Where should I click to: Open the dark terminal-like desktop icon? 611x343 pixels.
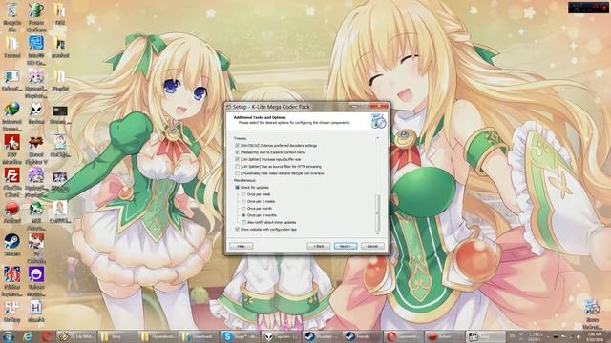point(59,113)
